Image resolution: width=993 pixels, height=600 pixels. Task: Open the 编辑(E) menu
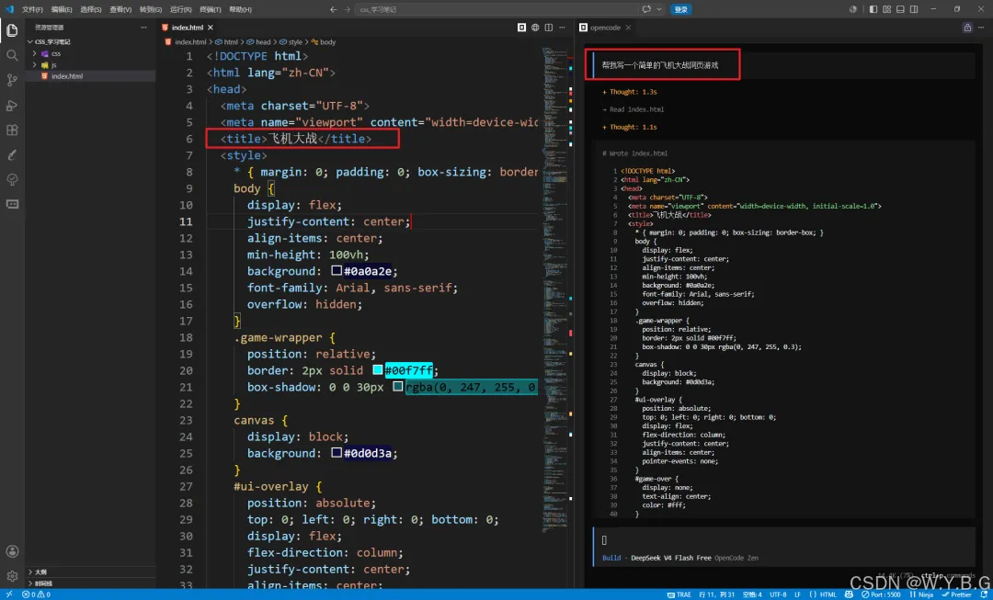(62, 9)
